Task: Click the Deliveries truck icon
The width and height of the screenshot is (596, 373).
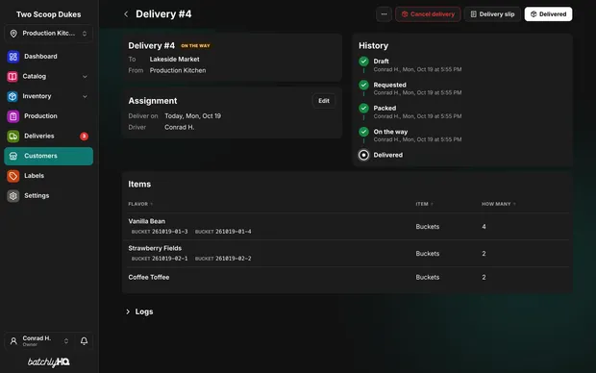Action: point(12,137)
